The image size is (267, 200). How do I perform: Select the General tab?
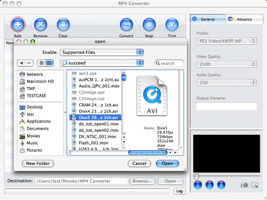[207, 19]
